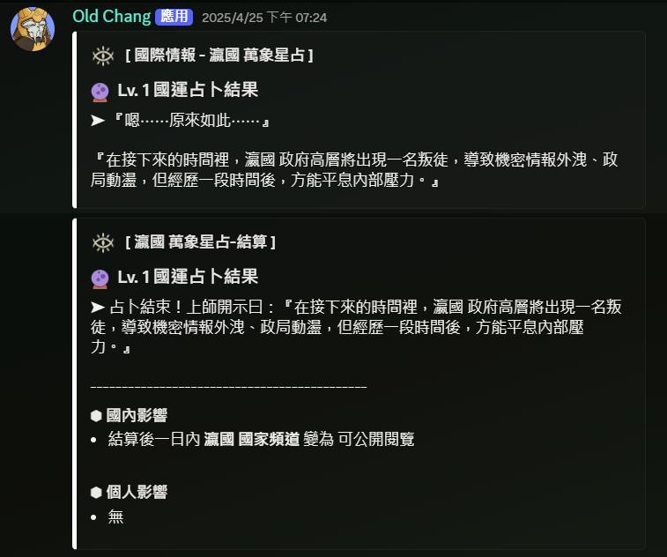Click second Lv. 1 國運占卜結果 heading
667x557 pixels.
pos(188,277)
